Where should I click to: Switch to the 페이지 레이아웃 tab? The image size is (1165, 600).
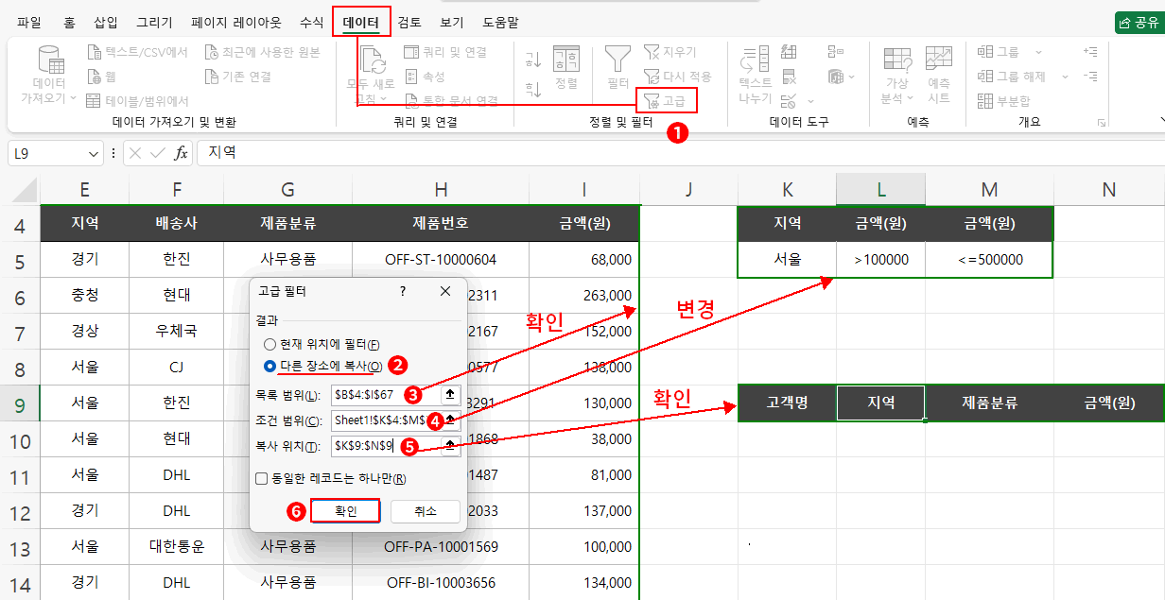coord(236,22)
